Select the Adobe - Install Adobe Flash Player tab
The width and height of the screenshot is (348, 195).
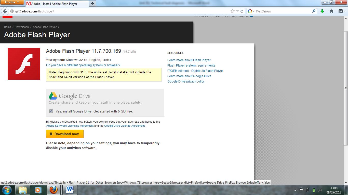(57, 4)
